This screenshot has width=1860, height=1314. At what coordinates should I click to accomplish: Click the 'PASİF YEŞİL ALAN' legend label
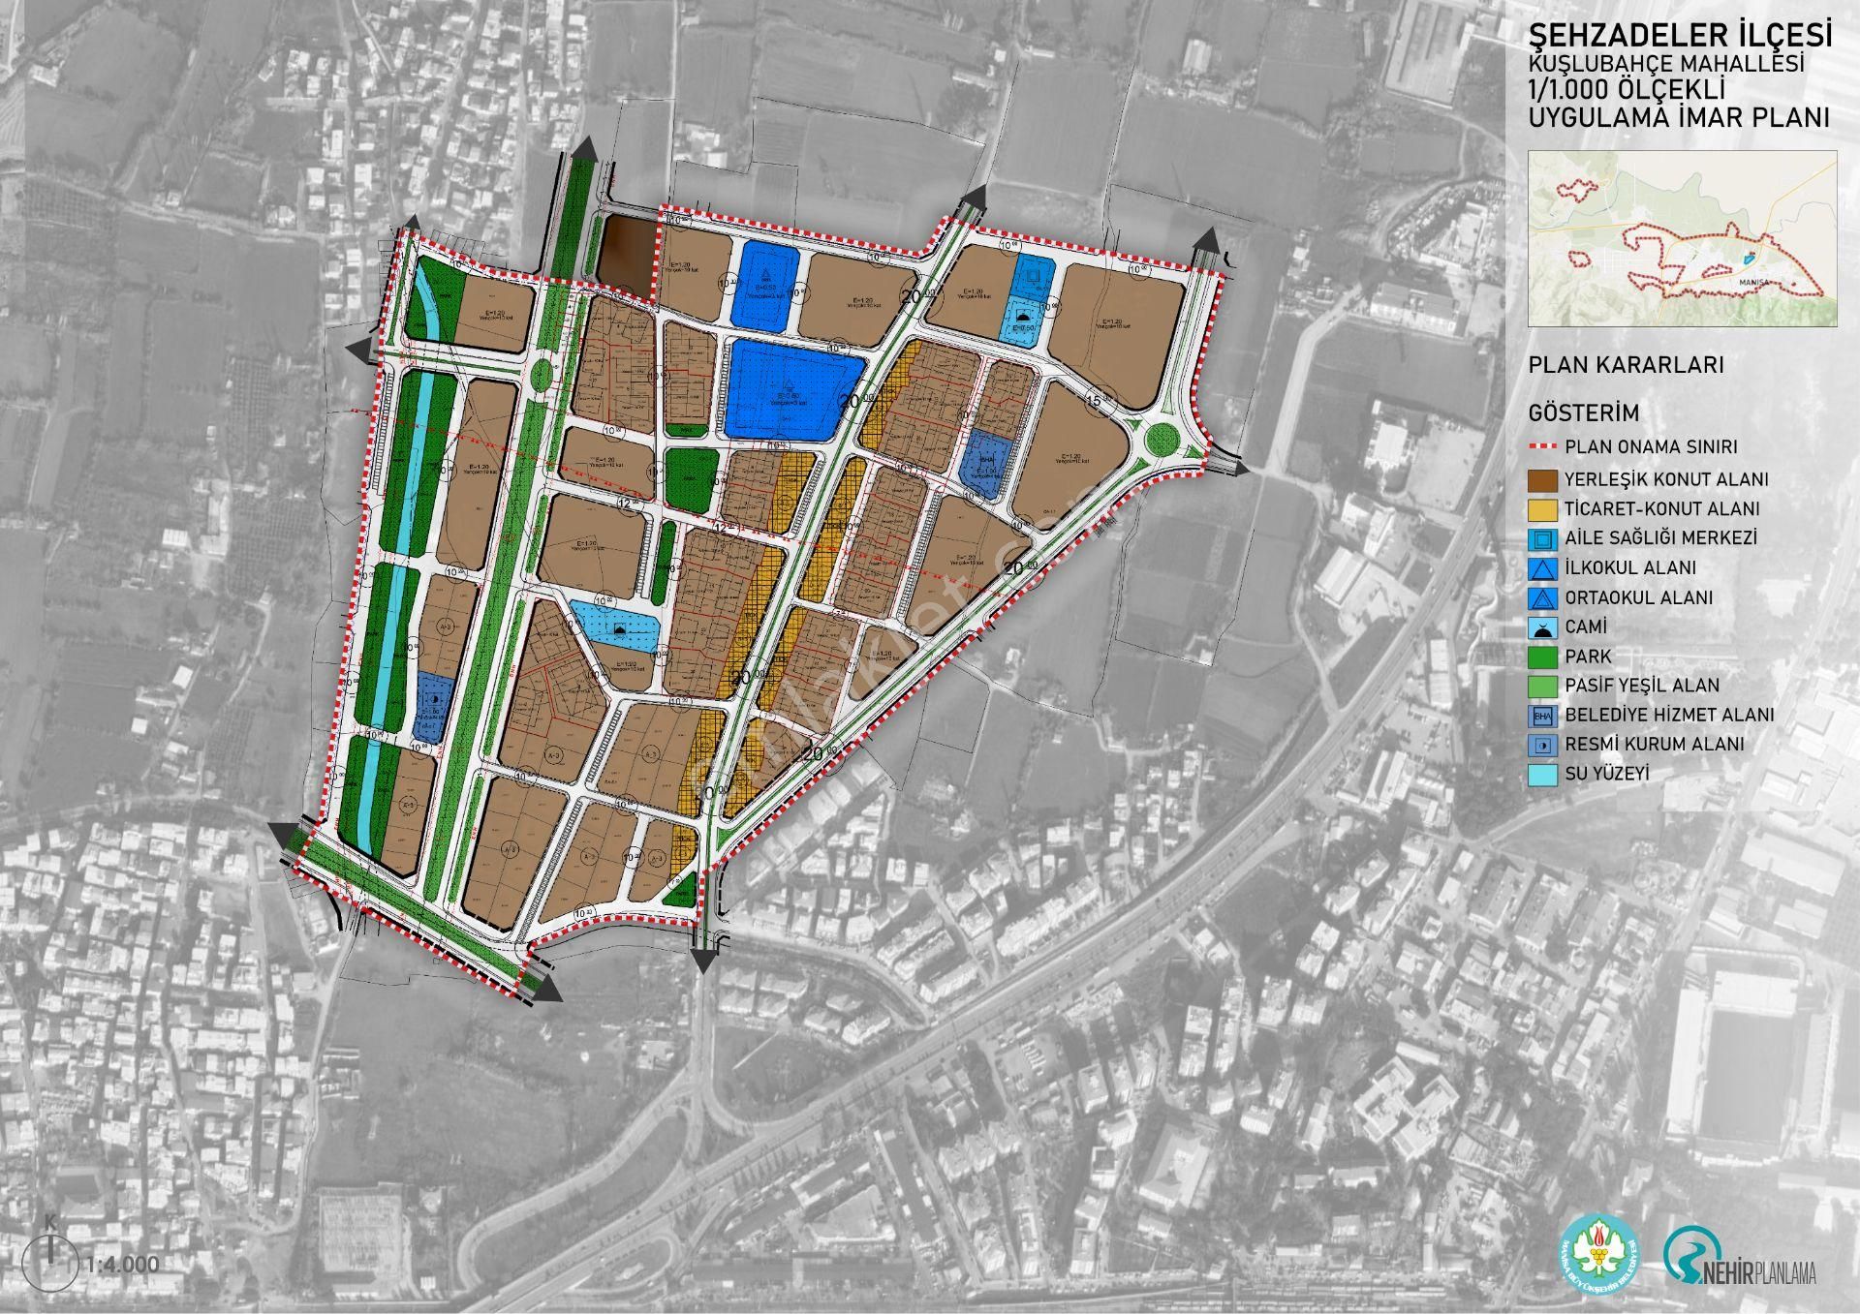[x=1642, y=686]
